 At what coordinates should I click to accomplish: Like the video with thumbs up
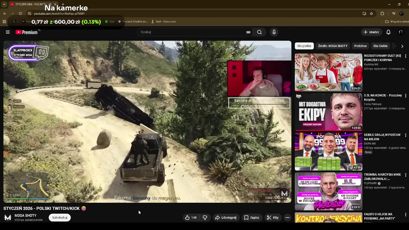(x=191, y=218)
